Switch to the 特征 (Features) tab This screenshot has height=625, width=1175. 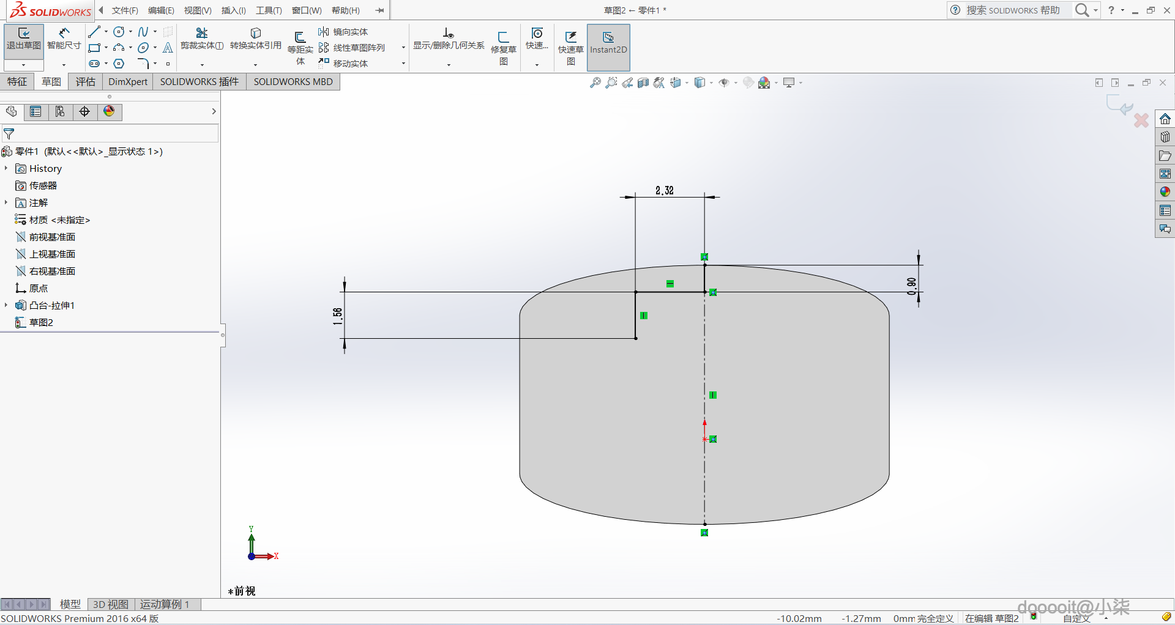(17, 82)
